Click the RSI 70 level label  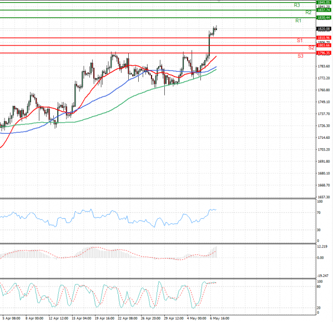319,213
